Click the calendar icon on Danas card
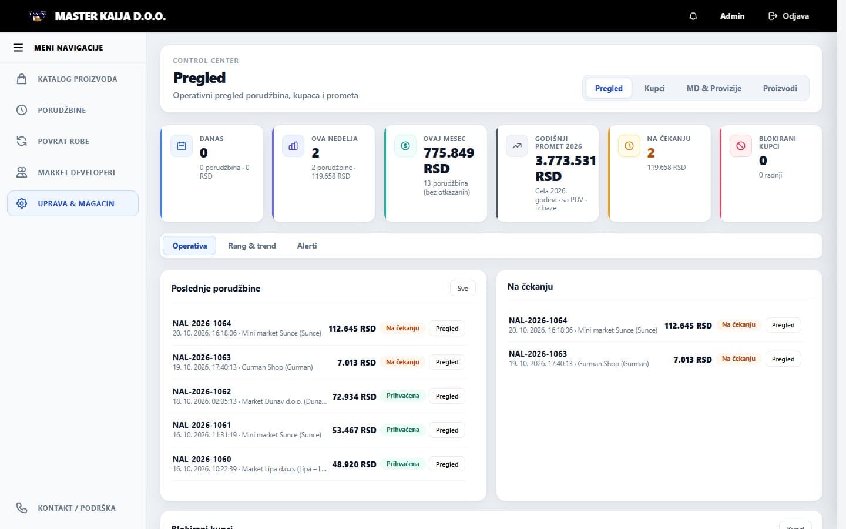Image resolution: width=846 pixels, height=529 pixels. [182, 146]
